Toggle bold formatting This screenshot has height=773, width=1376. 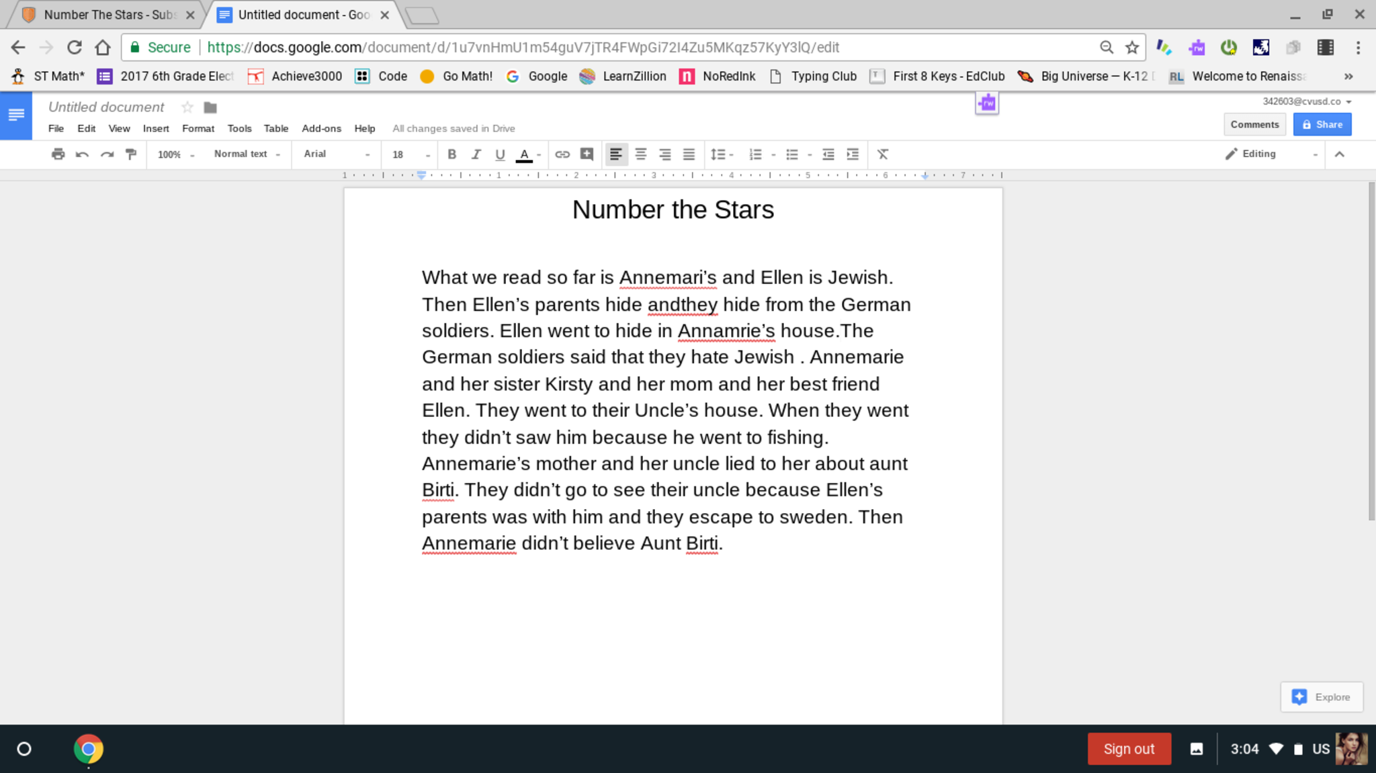click(x=452, y=154)
